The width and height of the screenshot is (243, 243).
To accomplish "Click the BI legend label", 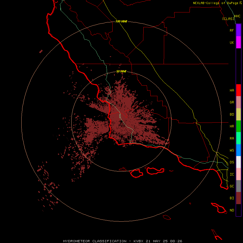I will pos(232,198).
